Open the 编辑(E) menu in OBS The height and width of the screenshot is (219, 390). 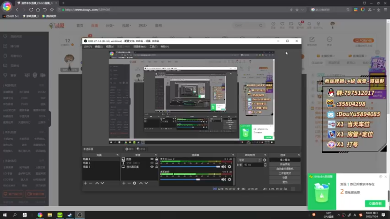tap(99, 46)
